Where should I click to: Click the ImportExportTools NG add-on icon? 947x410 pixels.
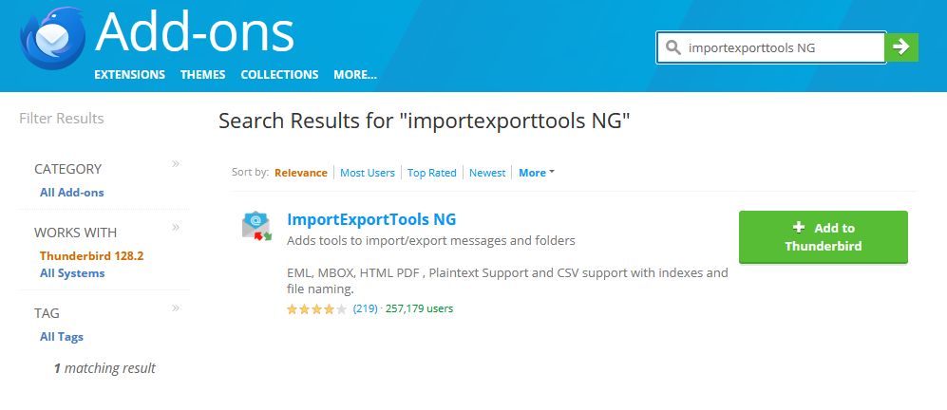click(256, 227)
